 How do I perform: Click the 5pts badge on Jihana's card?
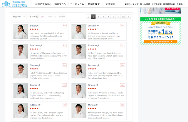click(x=122, y=85)
